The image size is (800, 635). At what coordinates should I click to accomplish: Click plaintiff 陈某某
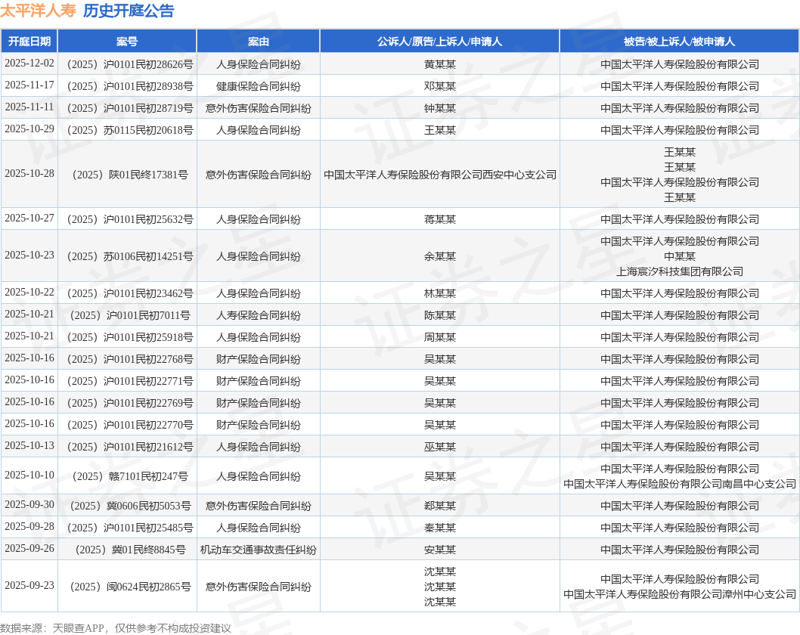(x=440, y=315)
